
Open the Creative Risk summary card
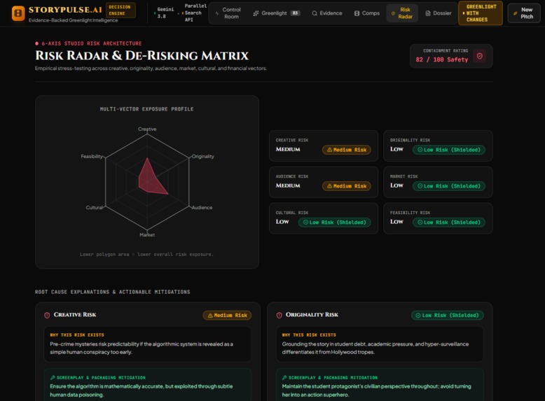tap(323, 146)
